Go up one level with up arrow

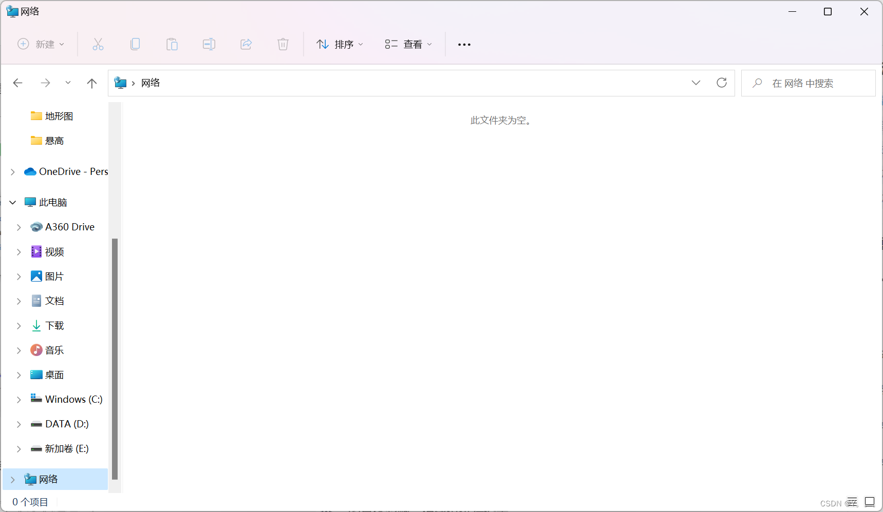point(92,83)
